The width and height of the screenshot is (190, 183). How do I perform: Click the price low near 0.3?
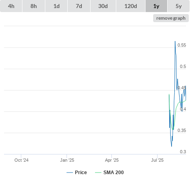[x=172, y=146]
